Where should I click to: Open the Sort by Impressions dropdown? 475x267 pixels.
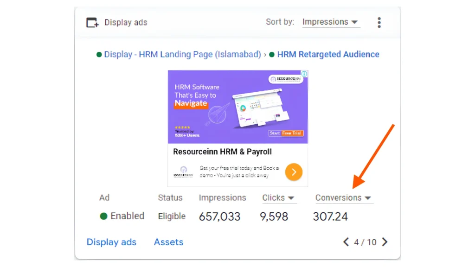click(330, 22)
